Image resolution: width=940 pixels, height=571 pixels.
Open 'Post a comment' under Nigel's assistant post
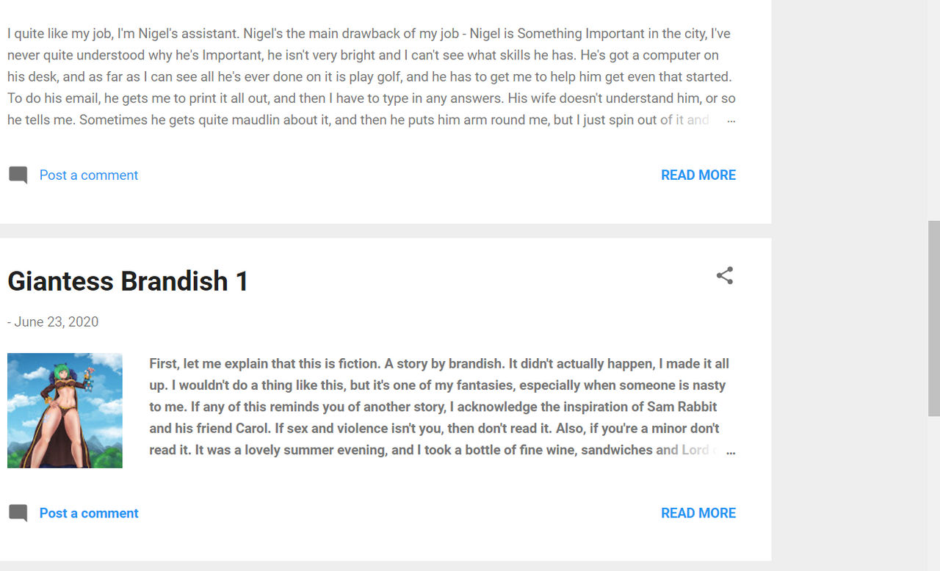(88, 175)
